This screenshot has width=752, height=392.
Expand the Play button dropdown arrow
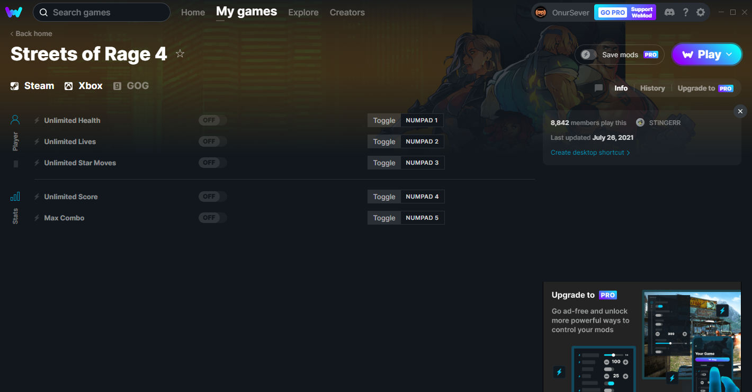(729, 54)
